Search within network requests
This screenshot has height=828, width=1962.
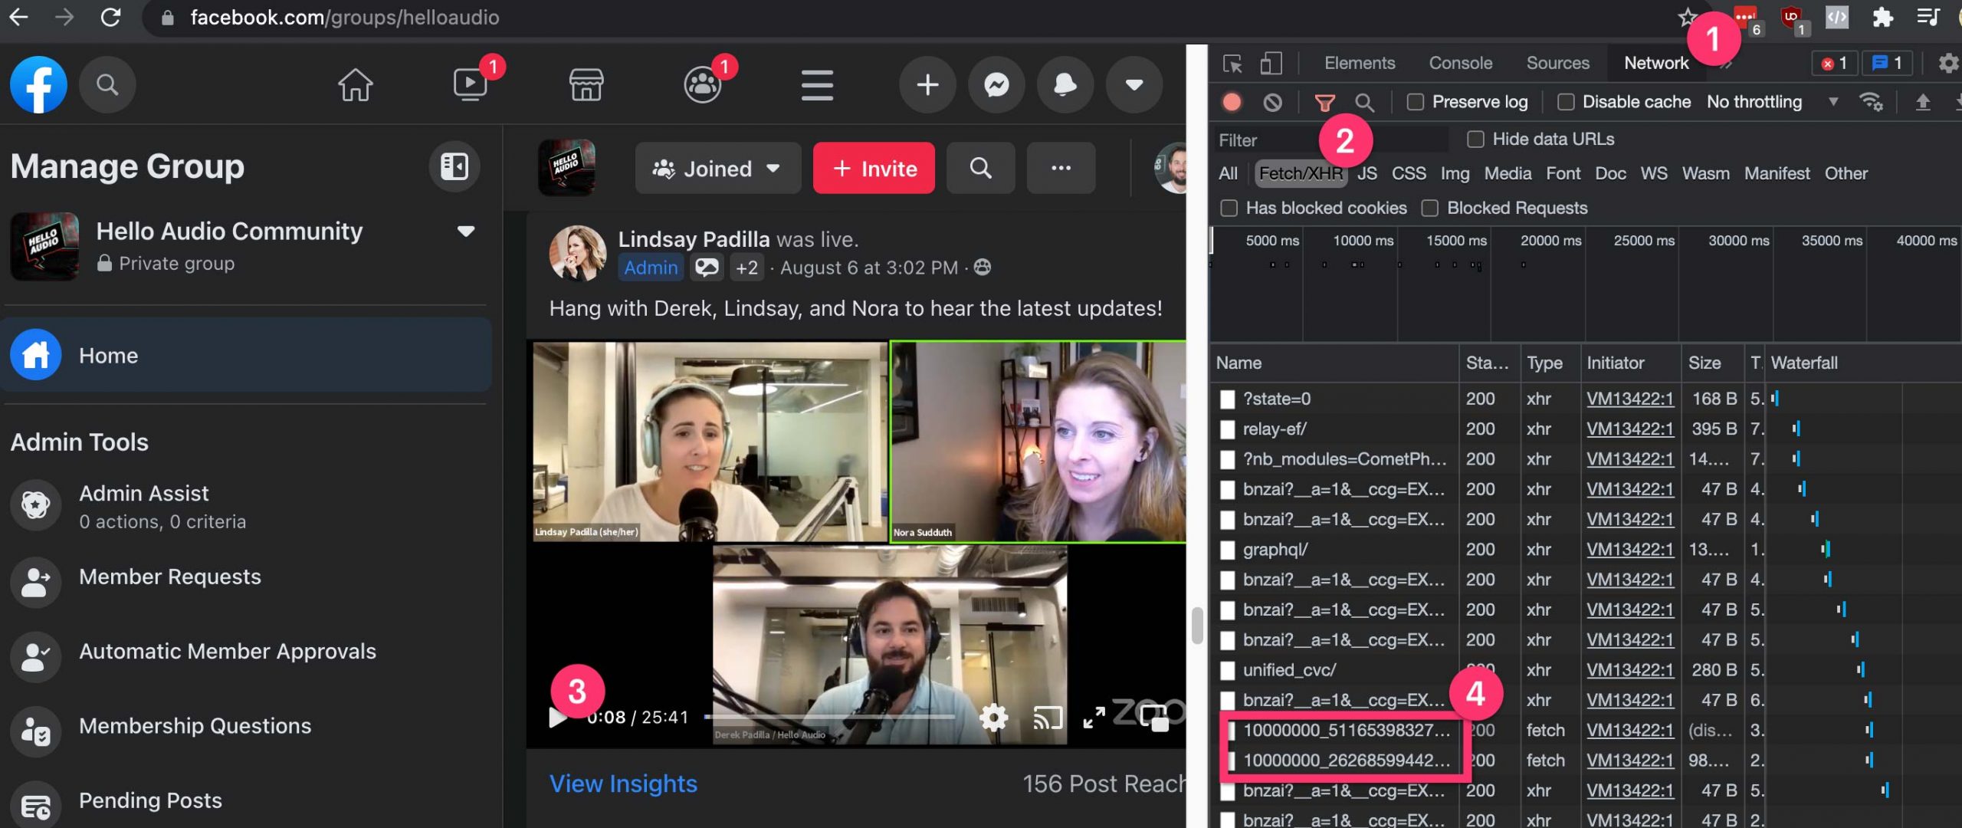pos(1364,102)
